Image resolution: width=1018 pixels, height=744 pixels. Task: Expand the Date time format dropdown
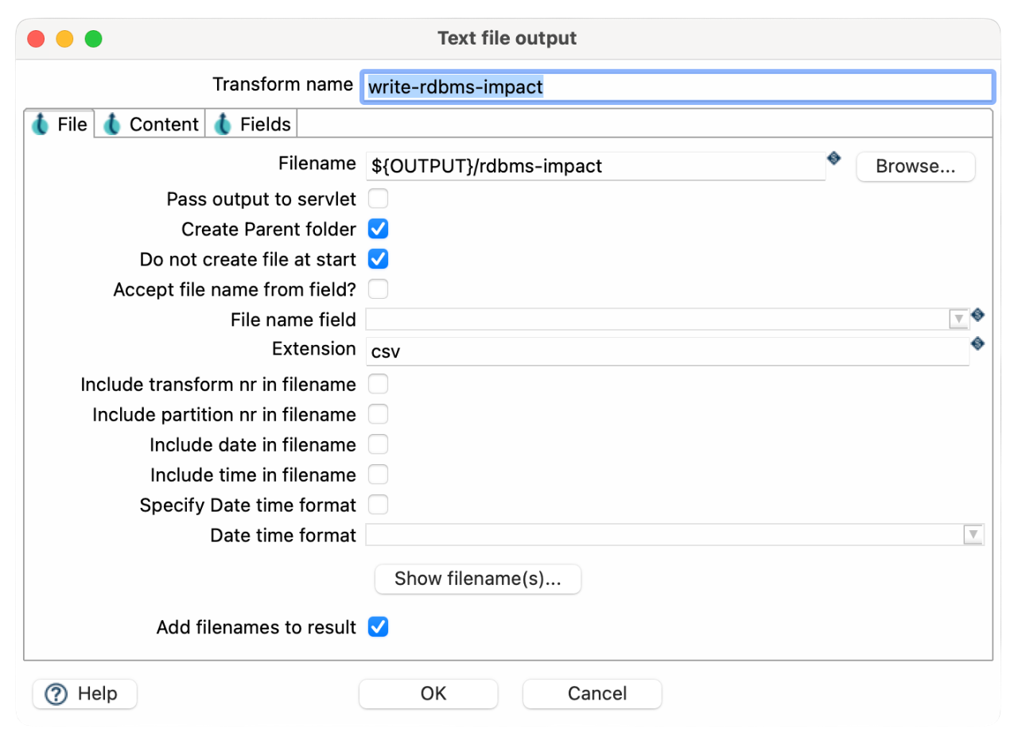coord(973,535)
